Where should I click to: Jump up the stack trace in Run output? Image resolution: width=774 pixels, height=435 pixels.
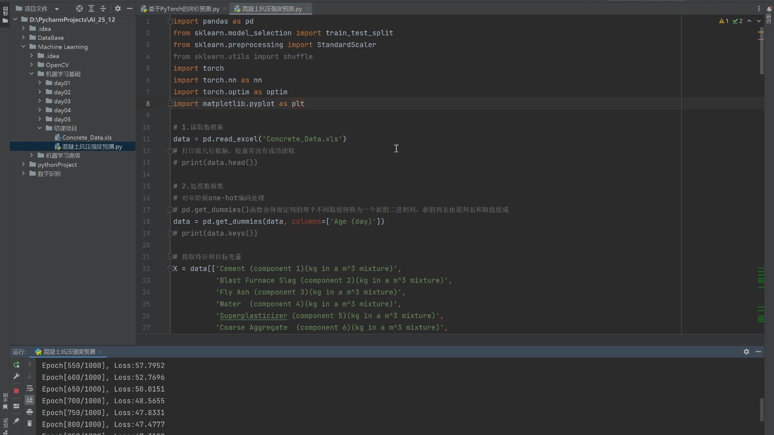pos(30,365)
